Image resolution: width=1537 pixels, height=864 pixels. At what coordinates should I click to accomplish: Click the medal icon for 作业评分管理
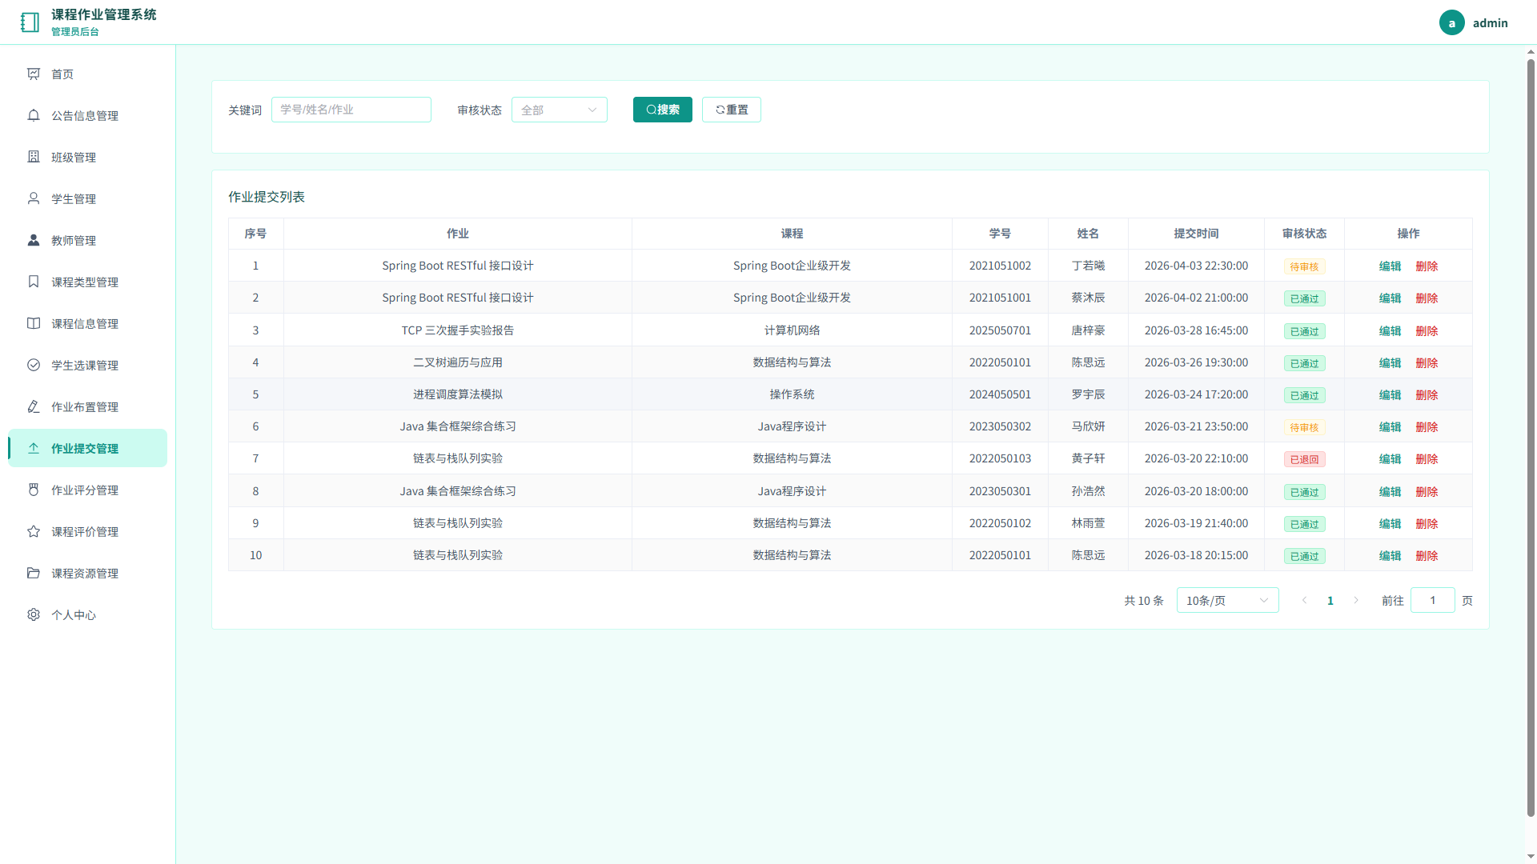34,490
